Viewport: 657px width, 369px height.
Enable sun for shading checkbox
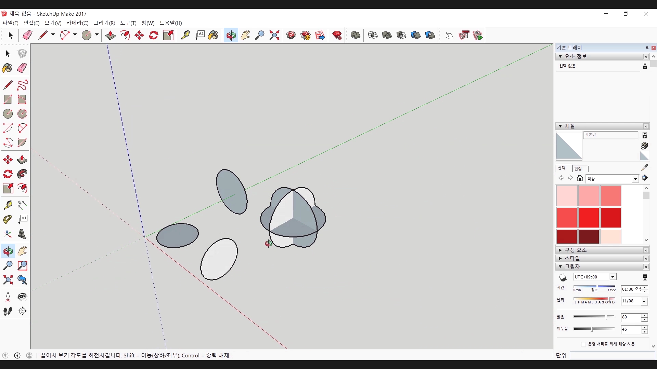click(583, 344)
